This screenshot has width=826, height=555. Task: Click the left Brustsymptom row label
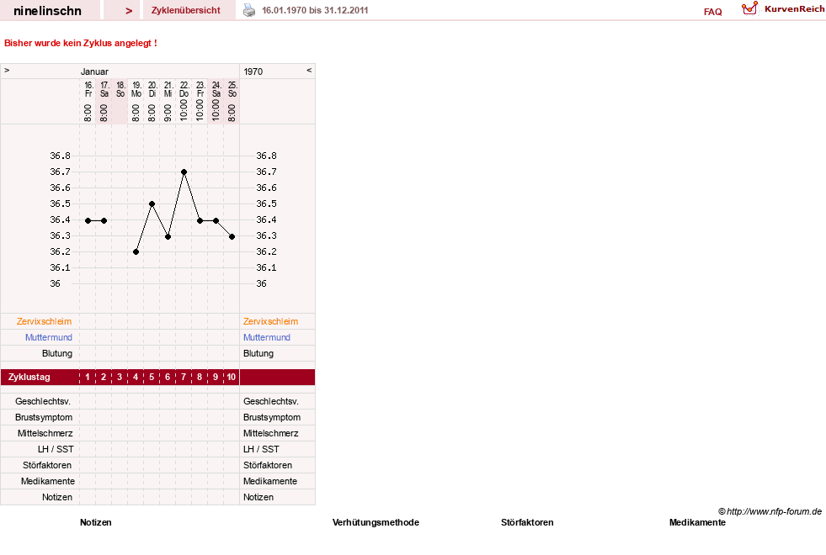click(x=45, y=417)
